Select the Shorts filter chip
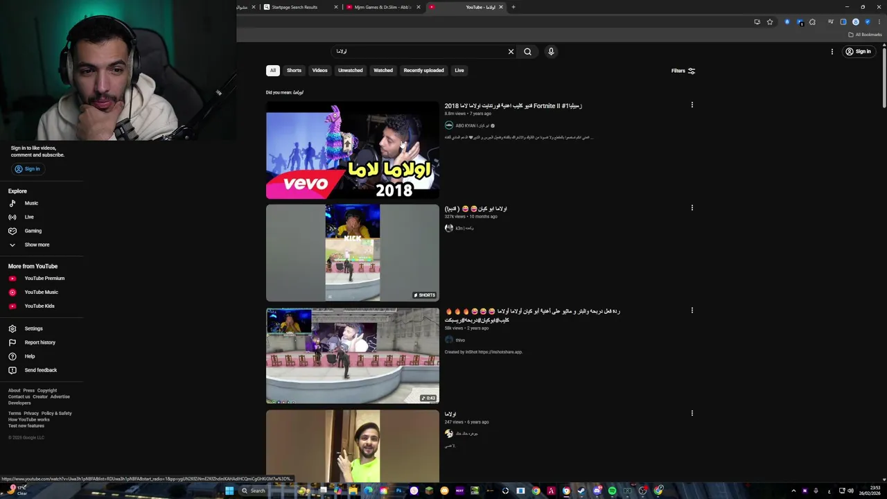 click(x=294, y=70)
